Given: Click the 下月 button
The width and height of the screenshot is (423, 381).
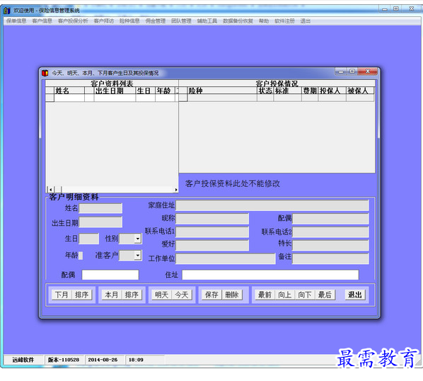Looking at the screenshot, I should 62,295.
